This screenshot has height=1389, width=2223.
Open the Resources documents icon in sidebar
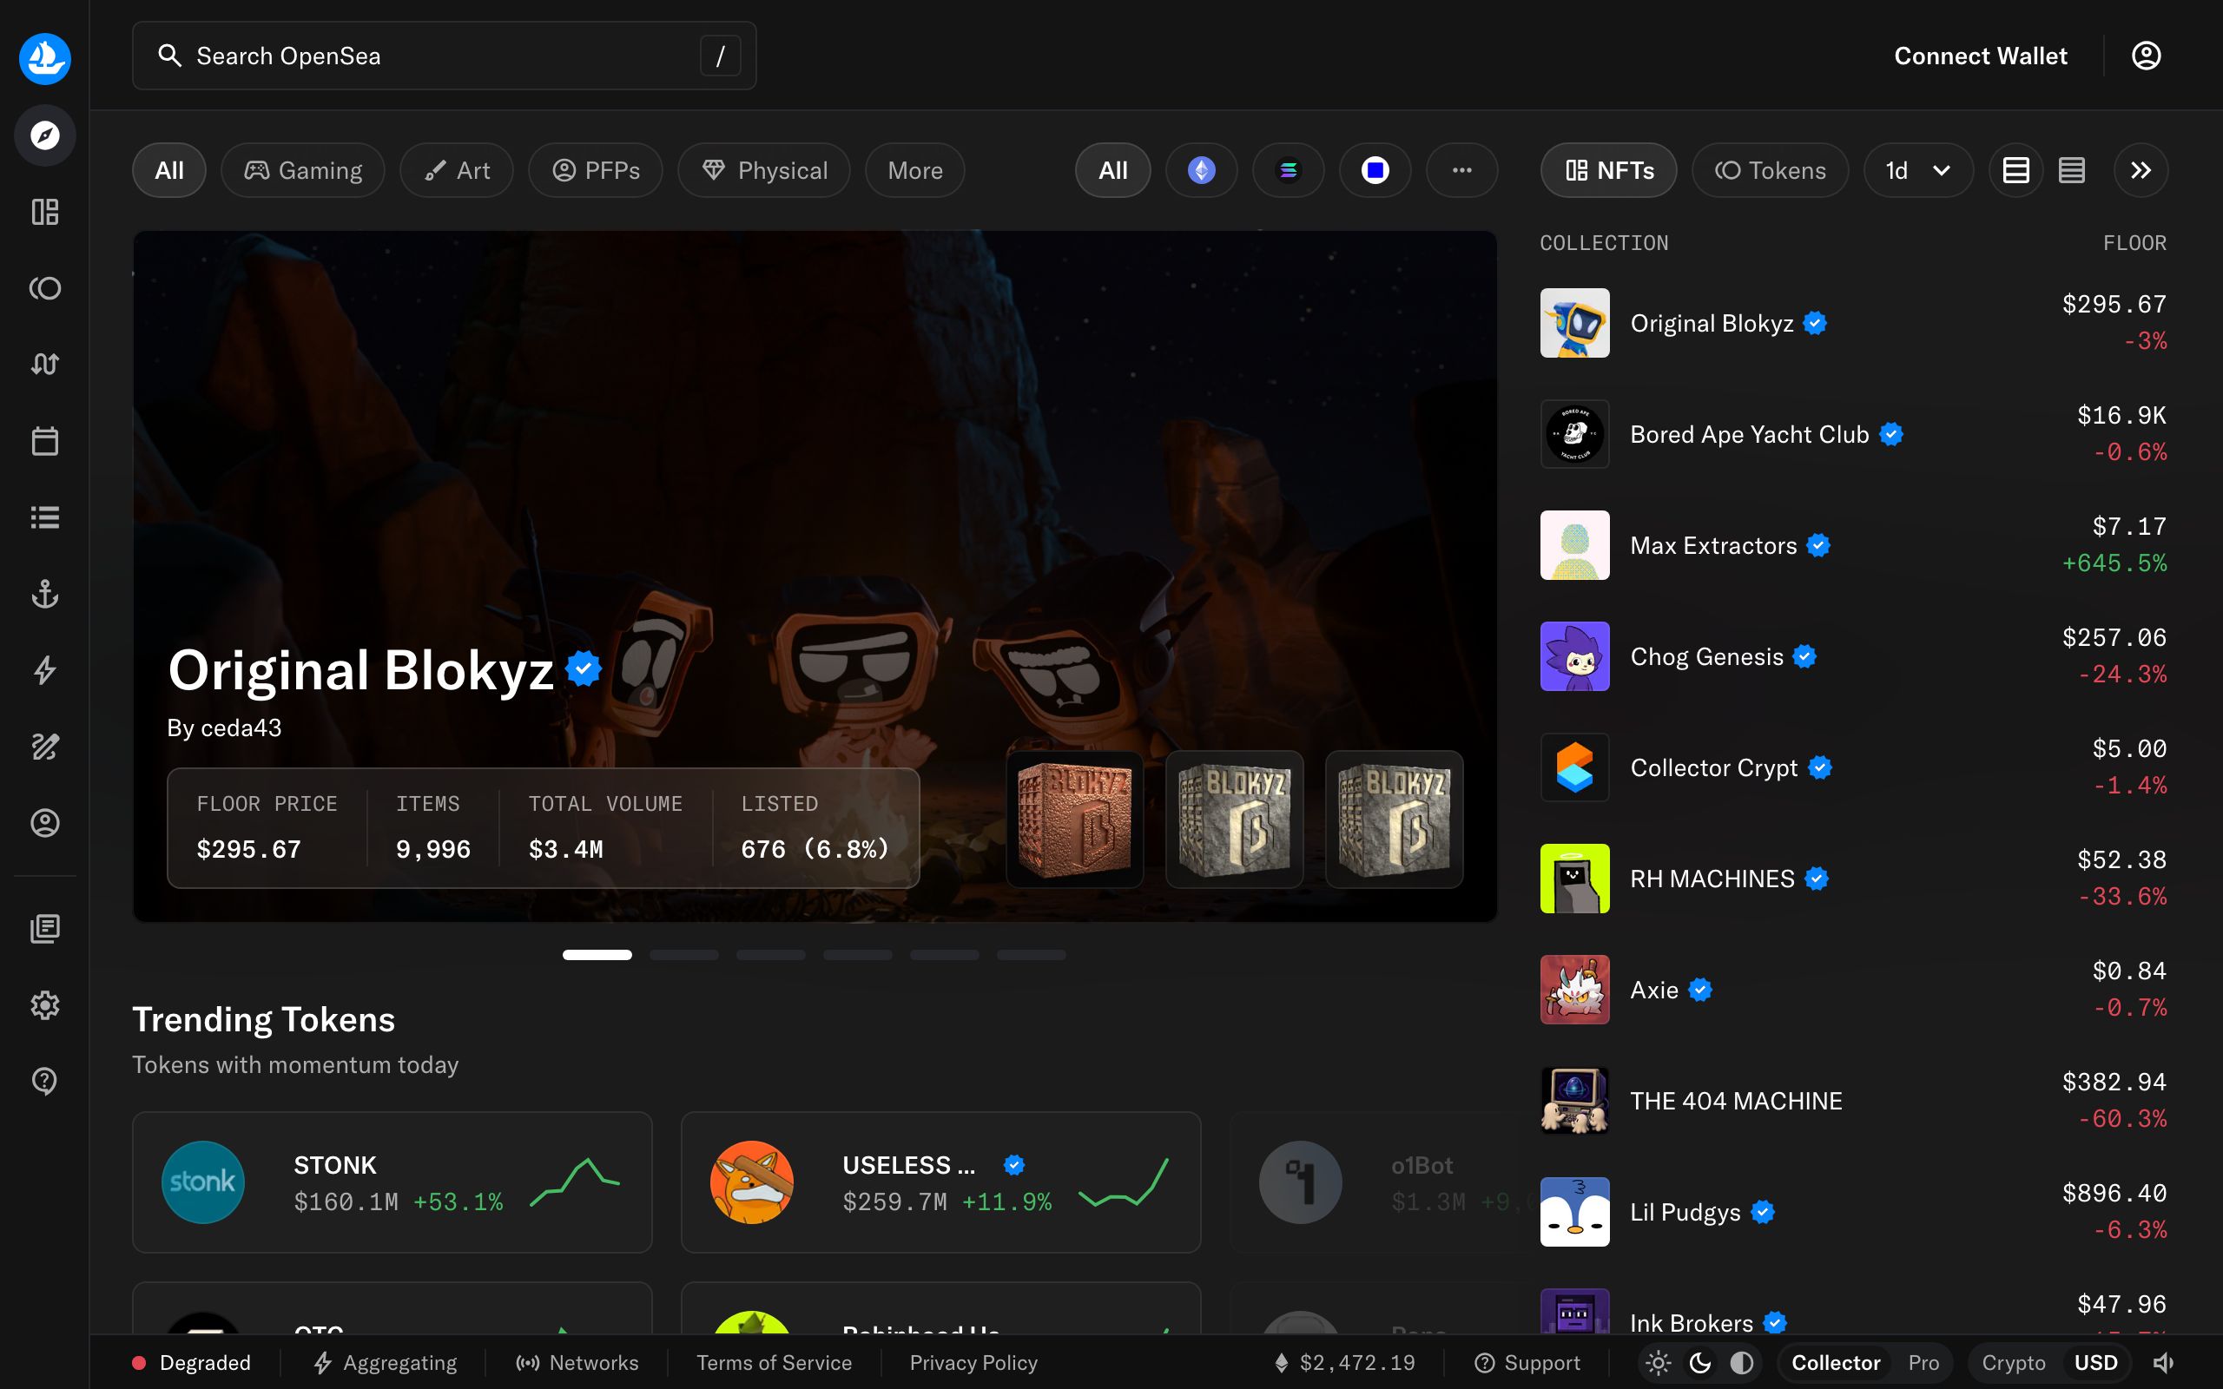coord(45,929)
